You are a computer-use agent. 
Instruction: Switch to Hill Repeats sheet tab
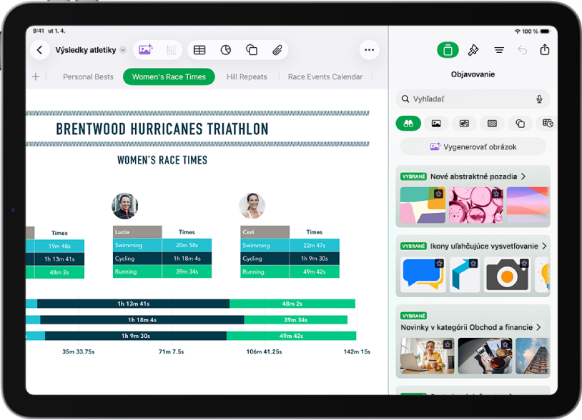247,76
